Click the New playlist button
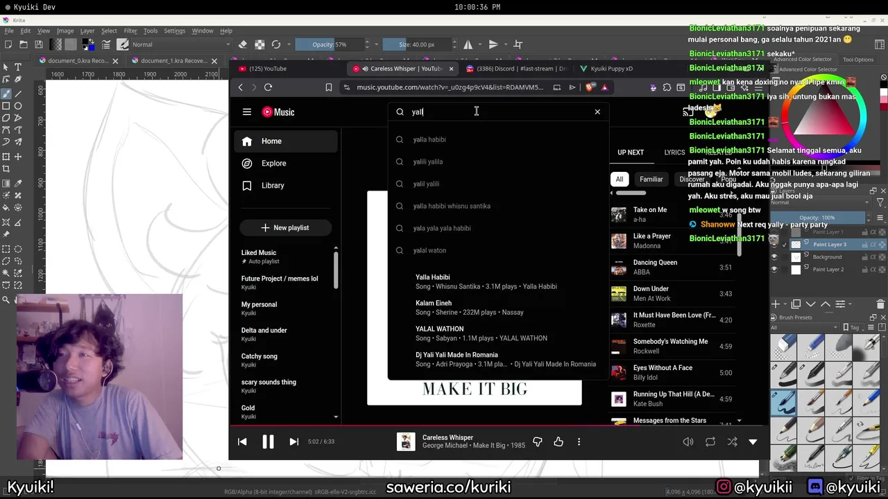888x499 pixels. point(285,227)
